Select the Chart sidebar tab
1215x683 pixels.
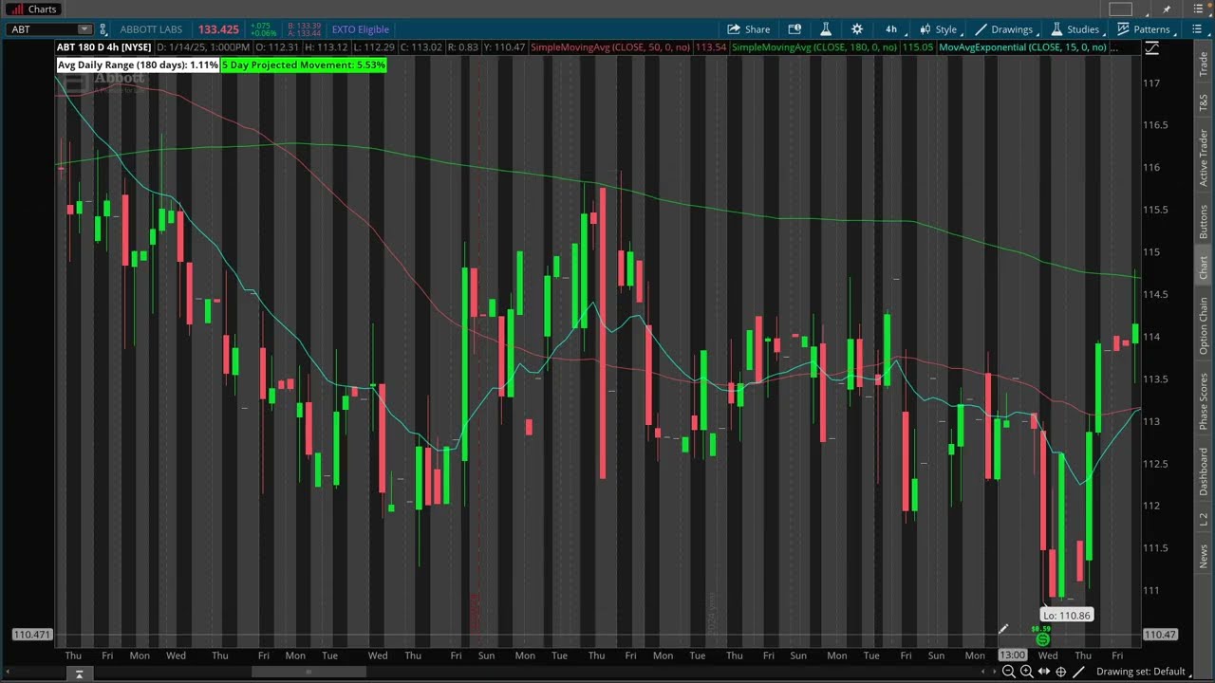pos(1204,268)
